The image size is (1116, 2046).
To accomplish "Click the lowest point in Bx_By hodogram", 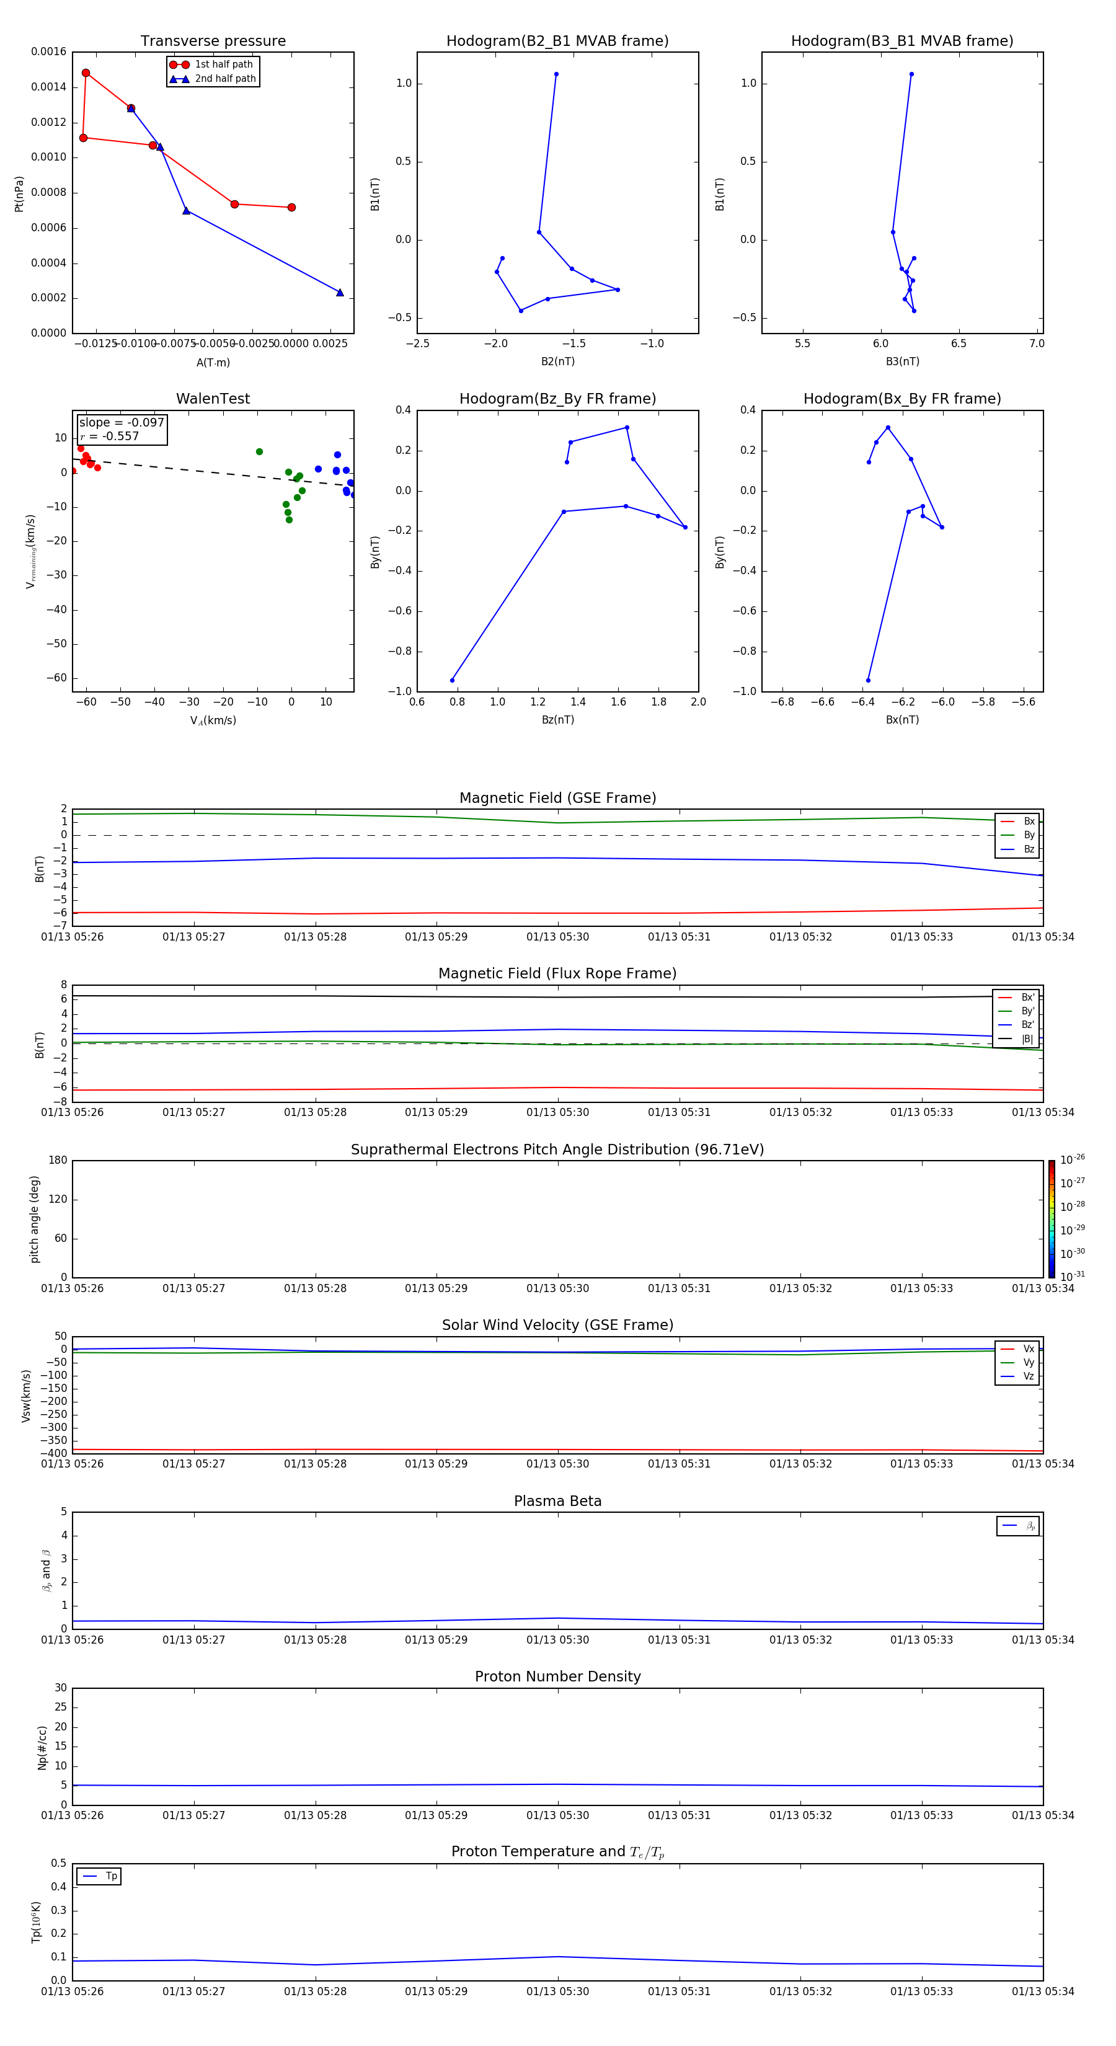I will [868, 680].
